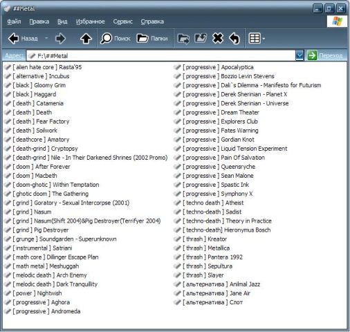Click the window title bar icon
350x332 pixels.
click(7, 8)
